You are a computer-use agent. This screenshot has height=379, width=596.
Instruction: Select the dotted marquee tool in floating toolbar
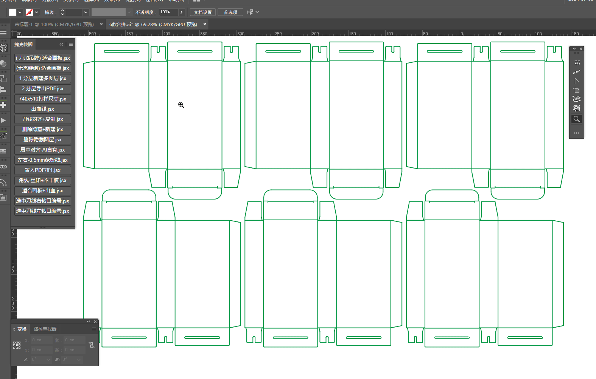pos(576,63)
